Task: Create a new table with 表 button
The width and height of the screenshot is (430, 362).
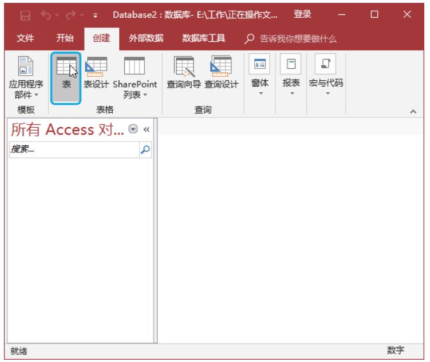Action: (66, 78)
